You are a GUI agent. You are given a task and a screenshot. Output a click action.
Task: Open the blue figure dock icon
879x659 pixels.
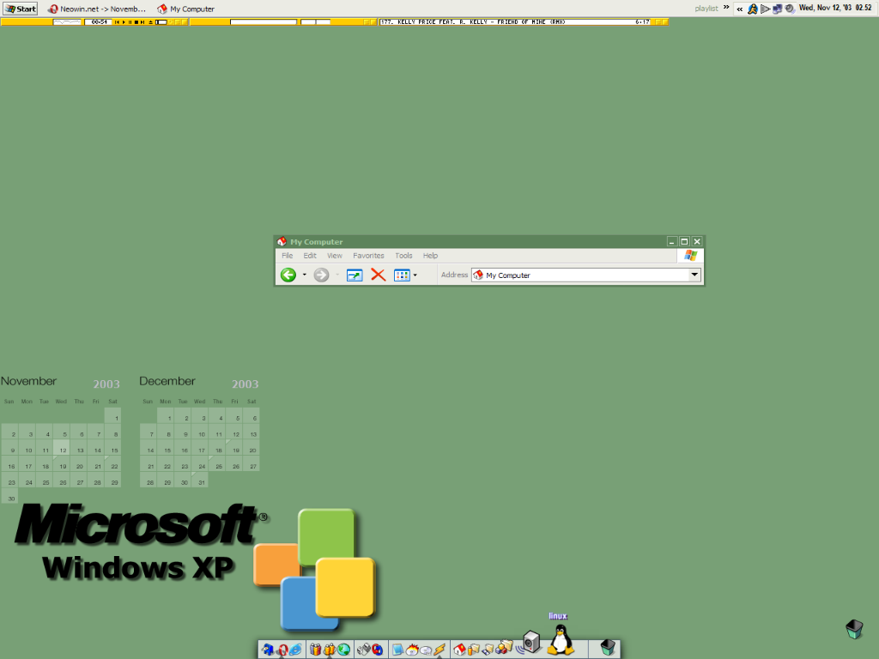(x=268, y=650)
